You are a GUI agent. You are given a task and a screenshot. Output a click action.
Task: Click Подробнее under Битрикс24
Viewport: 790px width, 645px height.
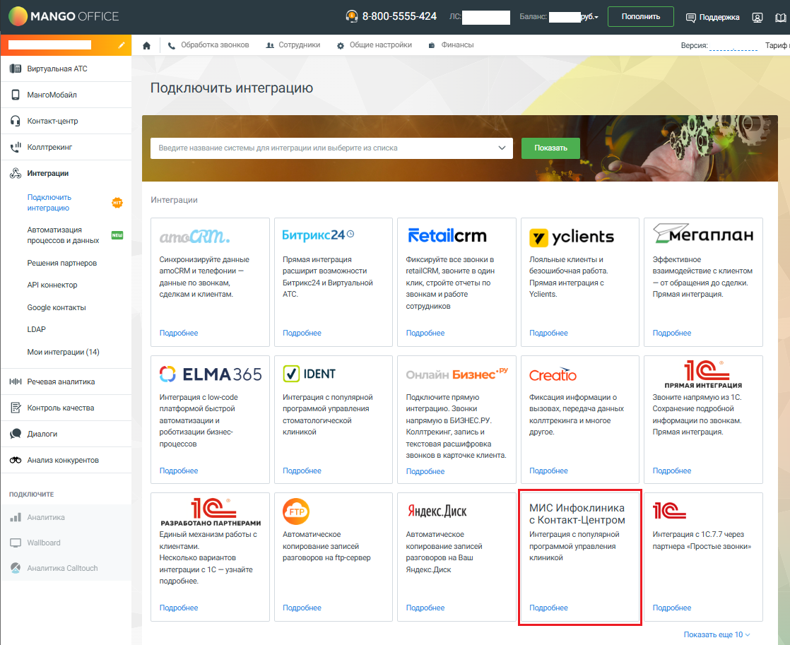pos(302,333)
